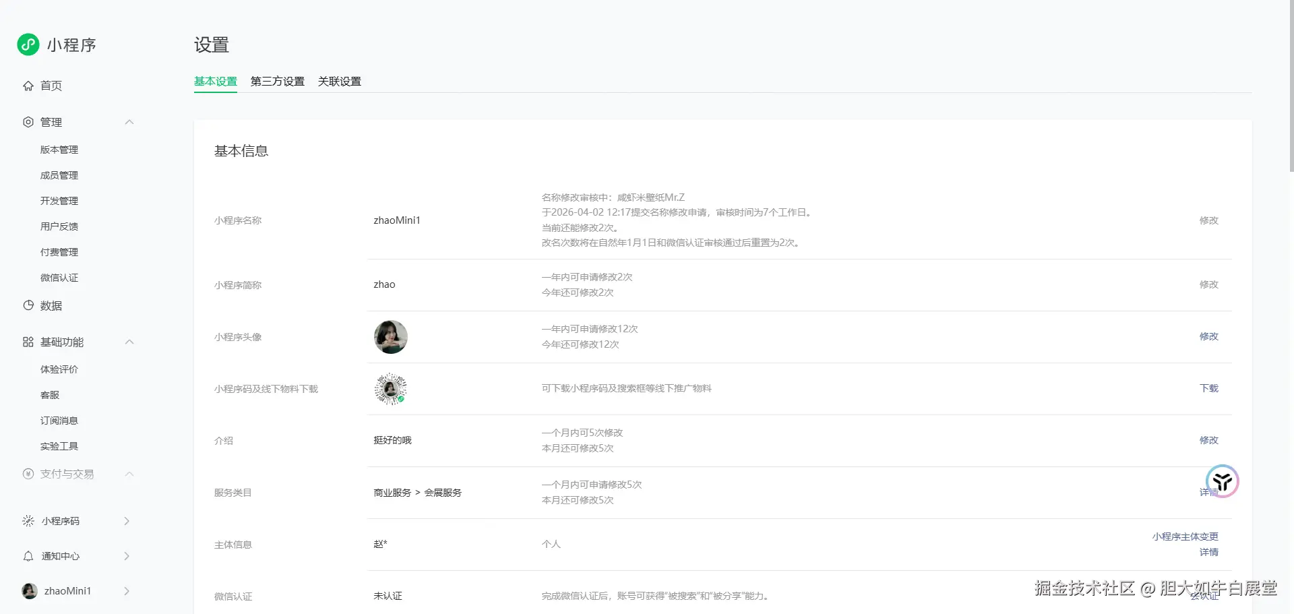Image resolution: width=1294 pixels, height=614 pixels.
Task: Click the 小程序简称 row label
Action: tap(238, 285)
